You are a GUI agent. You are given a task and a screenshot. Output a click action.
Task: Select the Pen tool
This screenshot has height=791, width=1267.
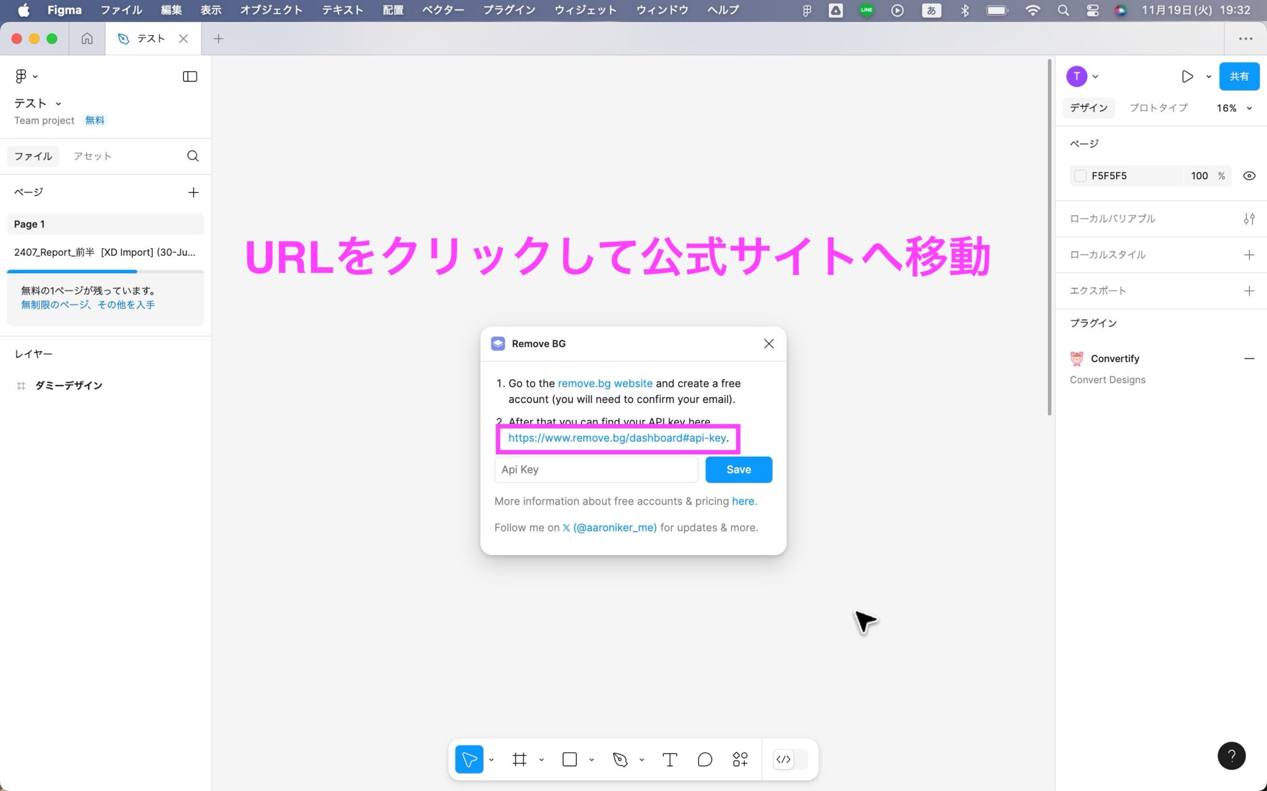coord(620,759)
